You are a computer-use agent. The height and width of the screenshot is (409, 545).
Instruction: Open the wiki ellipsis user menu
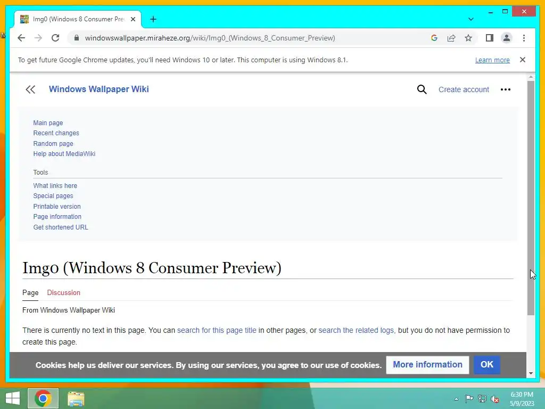coord(506,89)
